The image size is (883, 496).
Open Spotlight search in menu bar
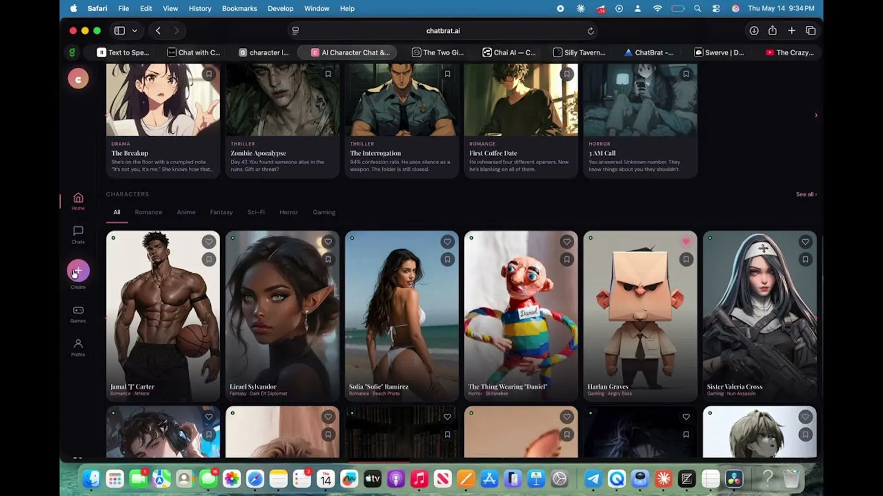tap(698, 8)
